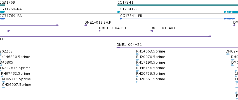The image size is (238, 100).
Task: Select the RH67462.5prime arrow glyph
Action: coord(2,76)
